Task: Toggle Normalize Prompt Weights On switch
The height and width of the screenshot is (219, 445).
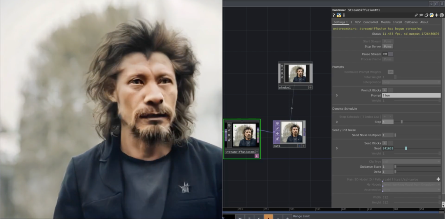Action: coord(390,72)
